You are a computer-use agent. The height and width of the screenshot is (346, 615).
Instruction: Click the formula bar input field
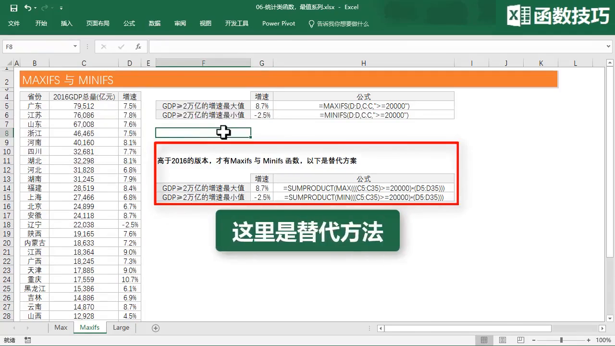click(x=375, y=47)
